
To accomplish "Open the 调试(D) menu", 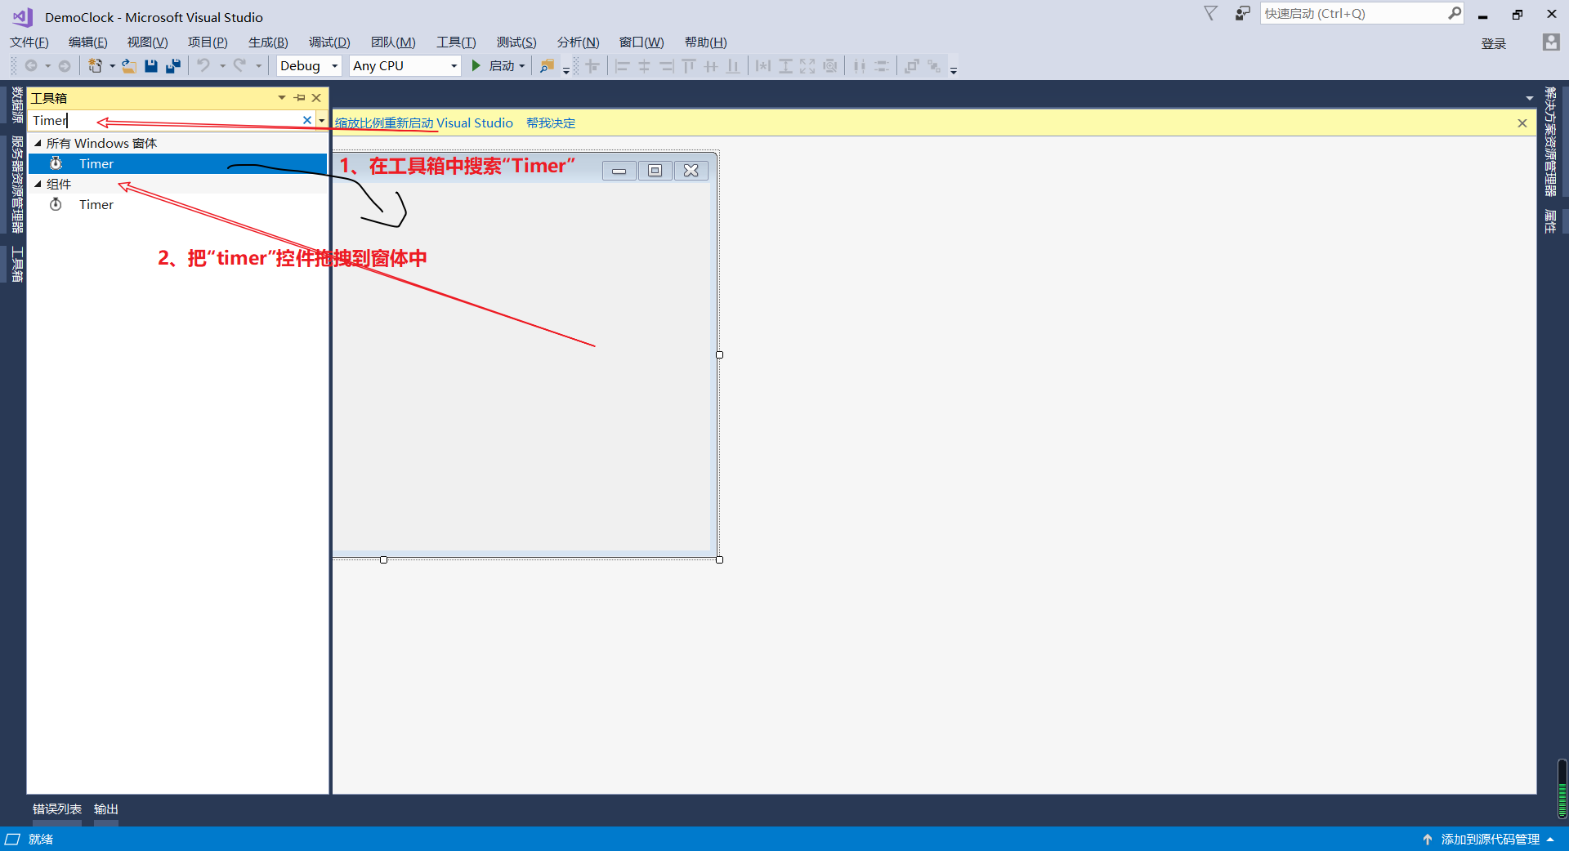I will [329, 42].
